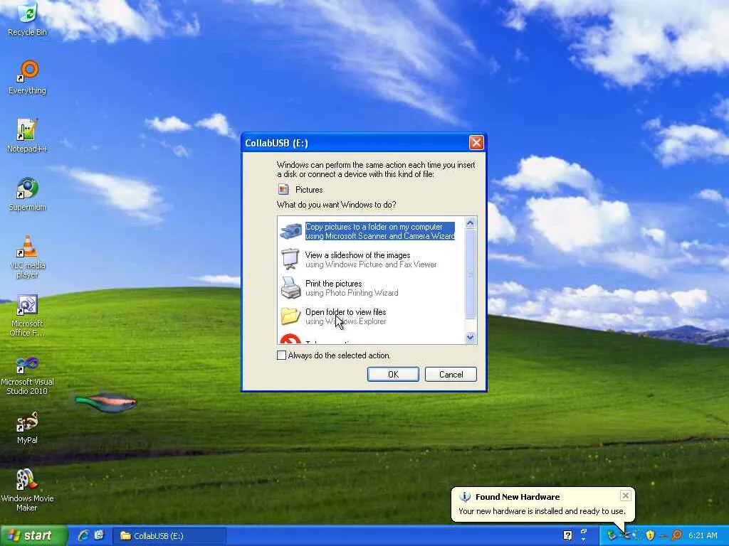The image size is (729, 546).
Task: Launch Windows Movie Maker shortcut
Action: [x=27, y=489]
